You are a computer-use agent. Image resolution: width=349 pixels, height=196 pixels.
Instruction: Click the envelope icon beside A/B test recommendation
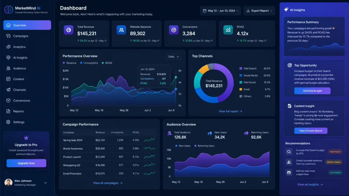click(289, 172)
